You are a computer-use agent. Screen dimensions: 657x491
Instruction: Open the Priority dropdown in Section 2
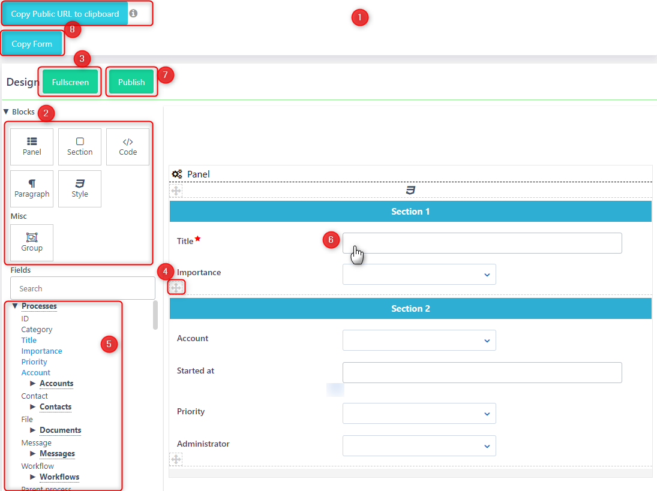(419, 414)
